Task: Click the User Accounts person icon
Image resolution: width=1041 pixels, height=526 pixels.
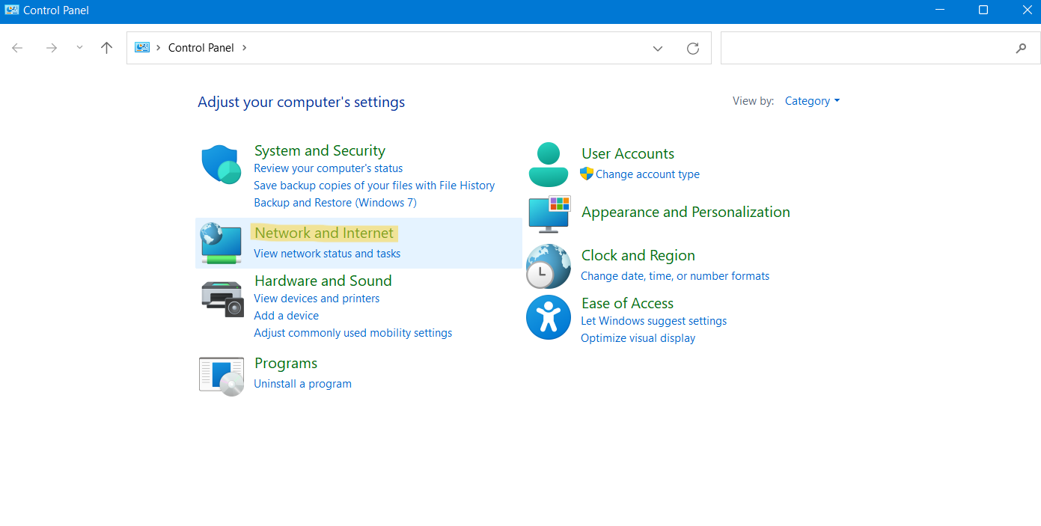Action: coord(549,165)
